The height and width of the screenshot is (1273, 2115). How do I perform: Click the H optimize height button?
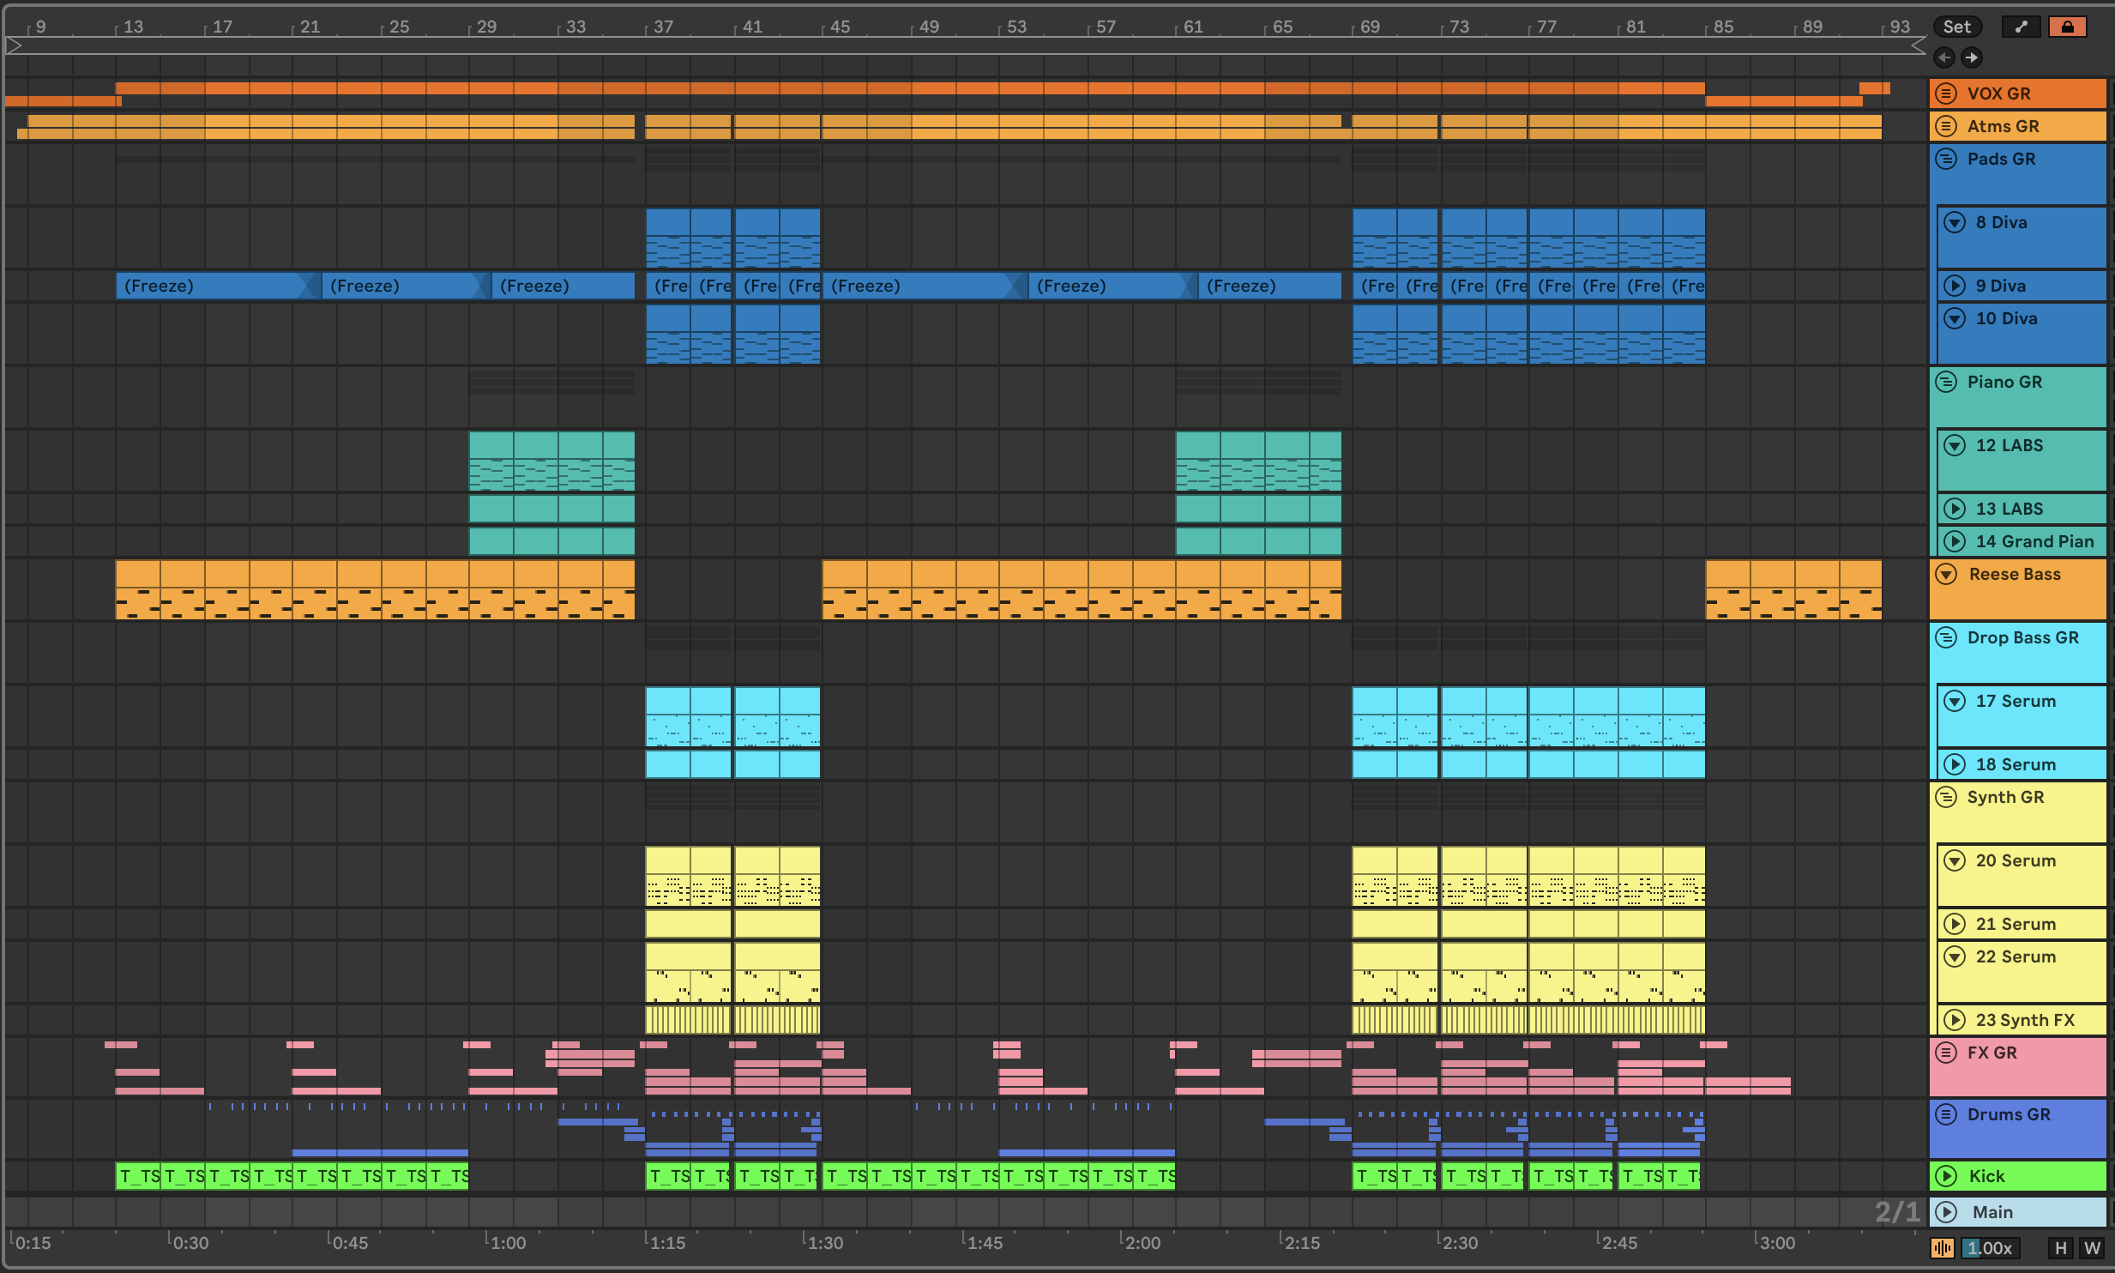pyautogui.click(x=2060, y=1248)
